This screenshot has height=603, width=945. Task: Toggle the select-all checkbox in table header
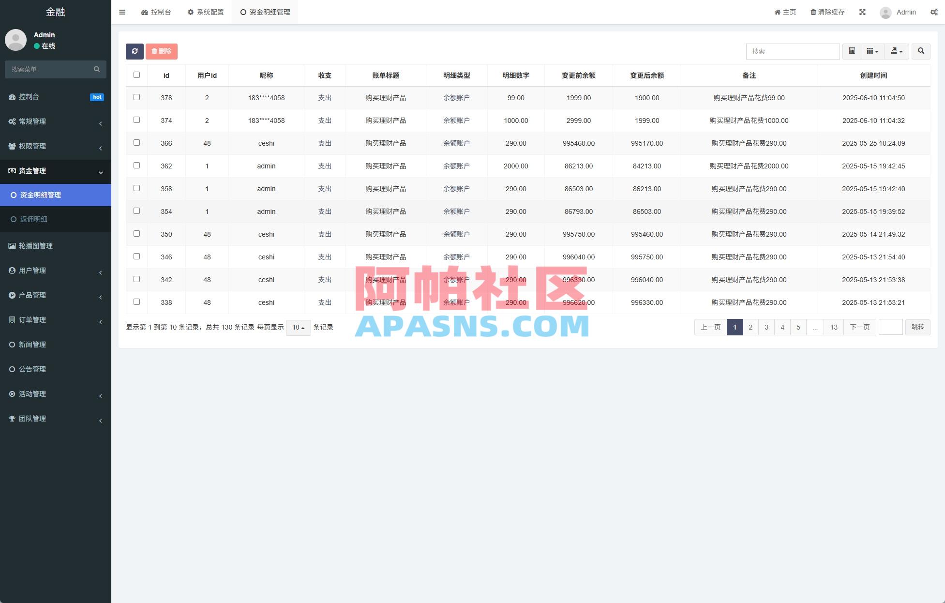click(x=136, y=75)
